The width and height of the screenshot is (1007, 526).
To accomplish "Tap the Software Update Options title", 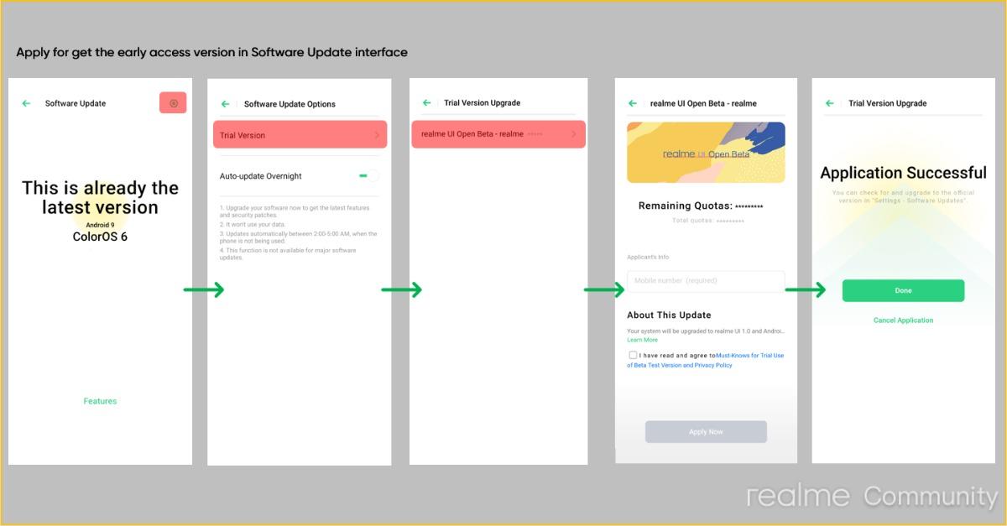I will [x=290, y=104].
